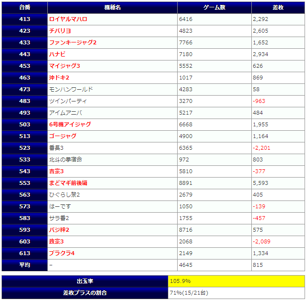Click game count 8891
The width and height of the screenshot is (306, 300).
(x=186, y=183)
